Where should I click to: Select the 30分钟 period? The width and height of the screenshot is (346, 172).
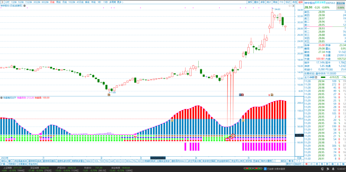coord(37,2)
